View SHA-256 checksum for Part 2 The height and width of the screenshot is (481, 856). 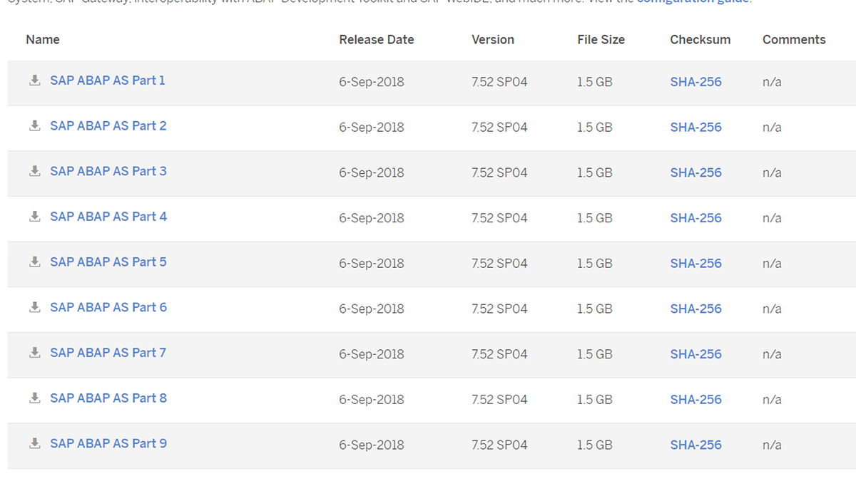pos(695,127)
